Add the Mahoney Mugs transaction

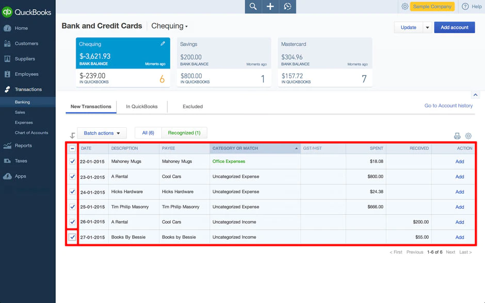click(x=460, y=161)
